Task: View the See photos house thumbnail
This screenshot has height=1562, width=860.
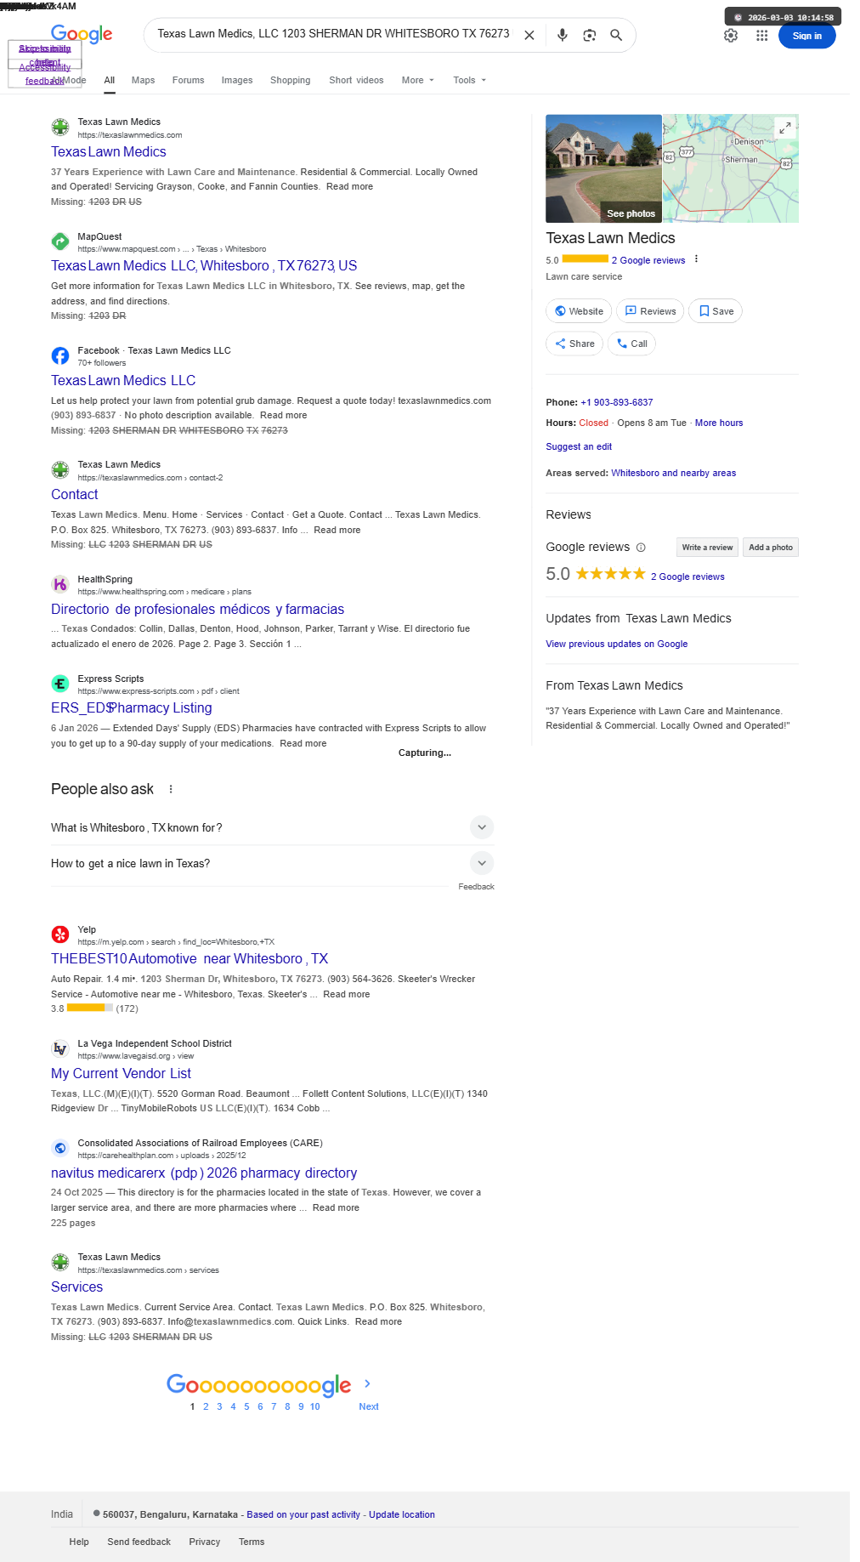Action: (603, 168)
